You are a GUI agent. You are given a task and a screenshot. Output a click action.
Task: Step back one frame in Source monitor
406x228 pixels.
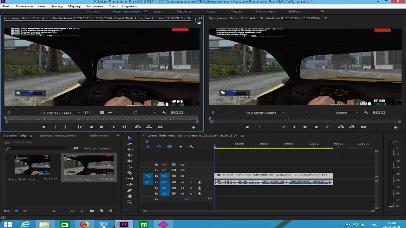91,127
